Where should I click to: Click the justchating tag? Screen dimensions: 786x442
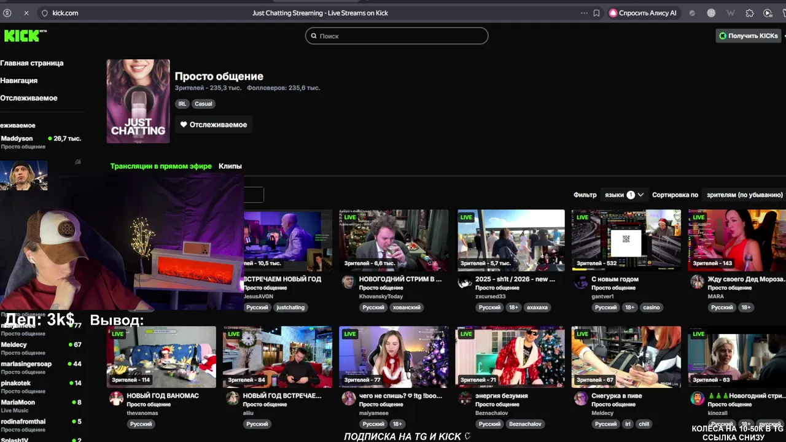pyautogui.click(x=290, y=308)
